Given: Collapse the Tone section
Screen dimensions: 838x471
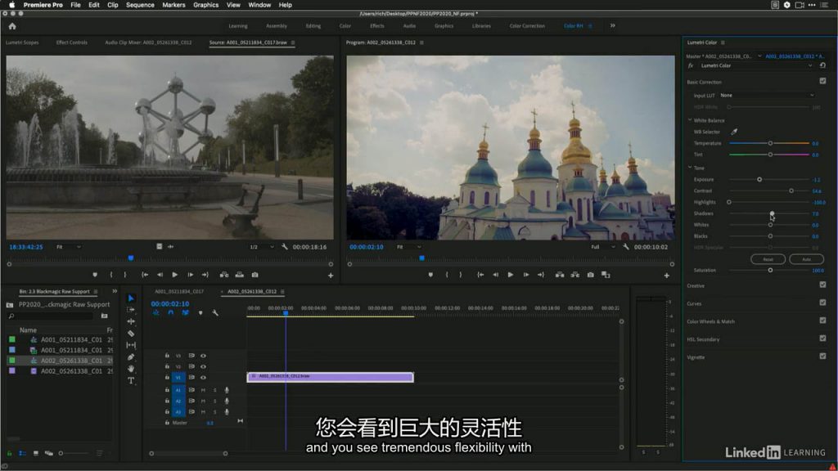Looking at the screenshot, I should click(690, 168).
